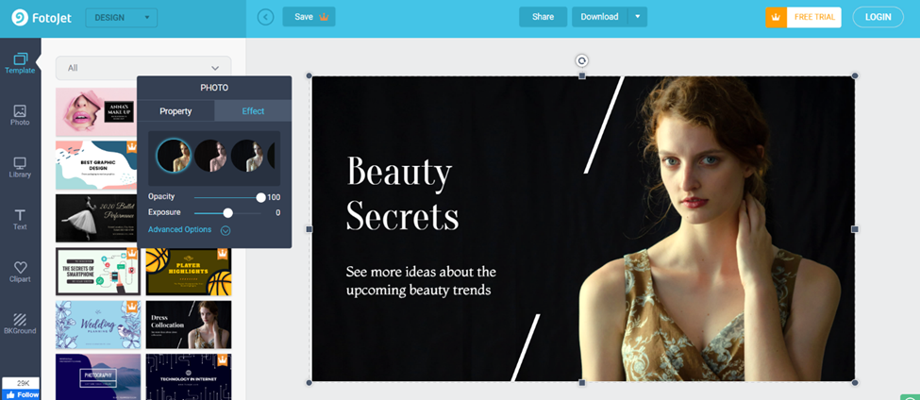Choose the Wedding floral template

pyautogui.click(x=98, y=325)
